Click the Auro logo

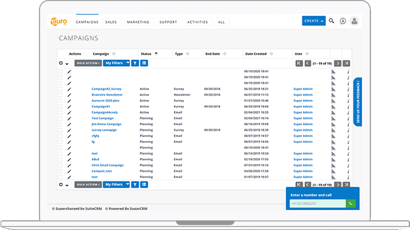(59, 21)
